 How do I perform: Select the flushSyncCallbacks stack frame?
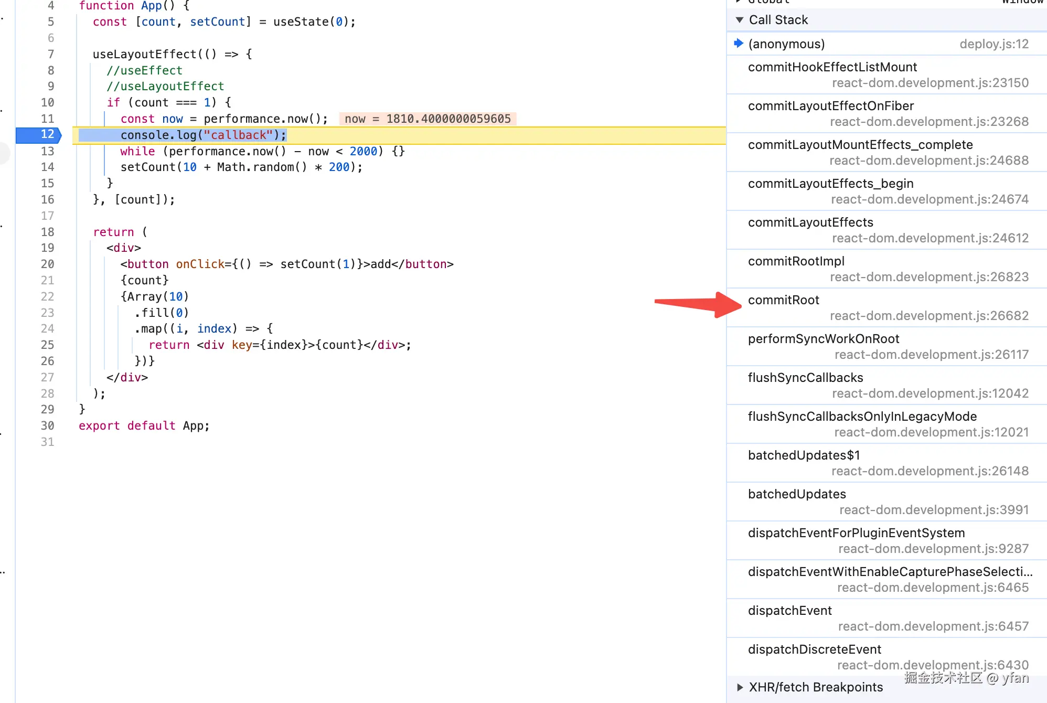click(805, 378)
